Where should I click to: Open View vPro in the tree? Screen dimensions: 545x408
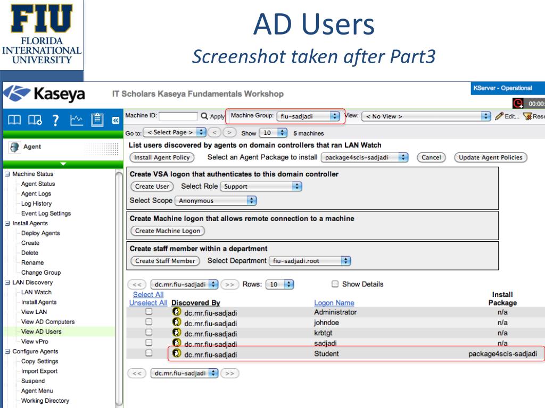pos(35,342)
